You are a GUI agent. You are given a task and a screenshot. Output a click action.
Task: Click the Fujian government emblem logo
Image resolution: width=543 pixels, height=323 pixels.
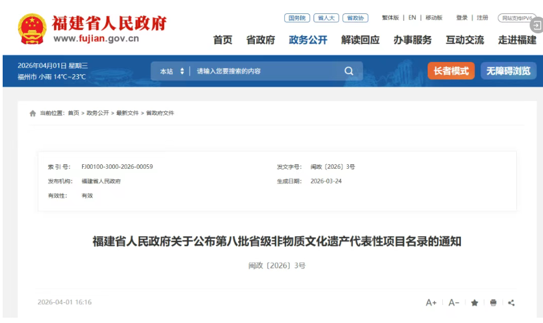(32, 29)
